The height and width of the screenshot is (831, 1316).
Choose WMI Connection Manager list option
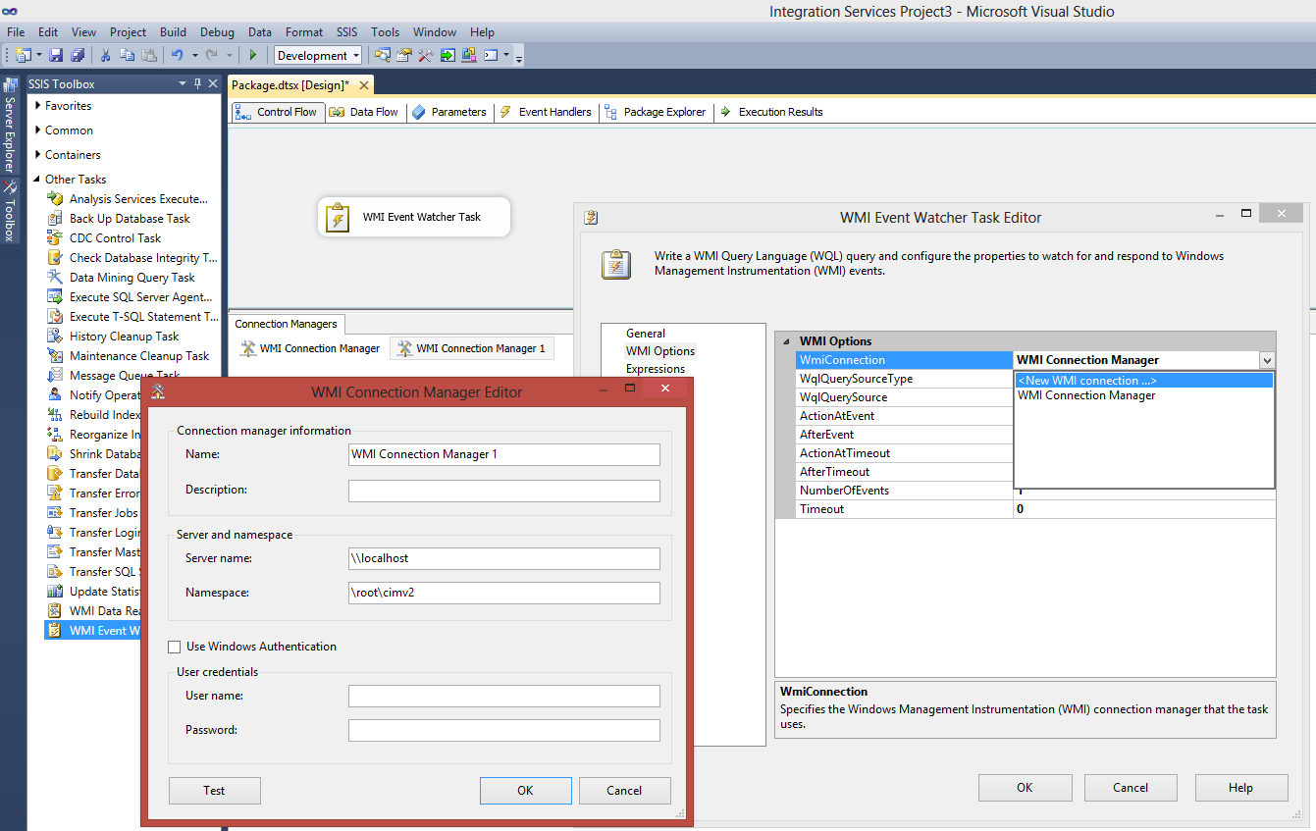1143,395
